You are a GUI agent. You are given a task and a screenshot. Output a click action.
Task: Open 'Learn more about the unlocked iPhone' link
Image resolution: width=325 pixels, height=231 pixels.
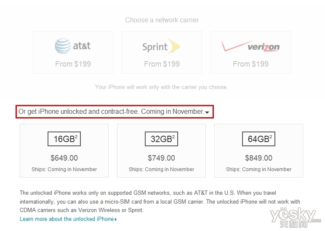point(67,219)
